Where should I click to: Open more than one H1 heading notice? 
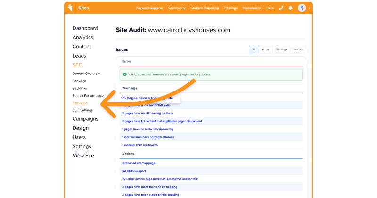pos(149,187)
